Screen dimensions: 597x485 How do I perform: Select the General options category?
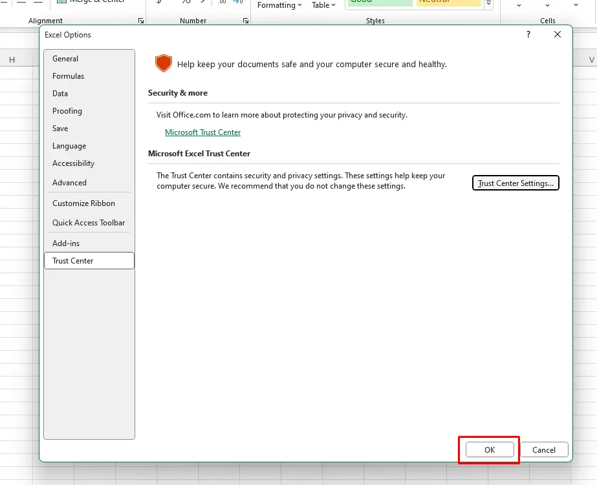(x=65, y=59)
